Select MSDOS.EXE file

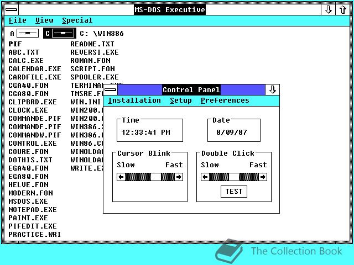tap(28, 201)
